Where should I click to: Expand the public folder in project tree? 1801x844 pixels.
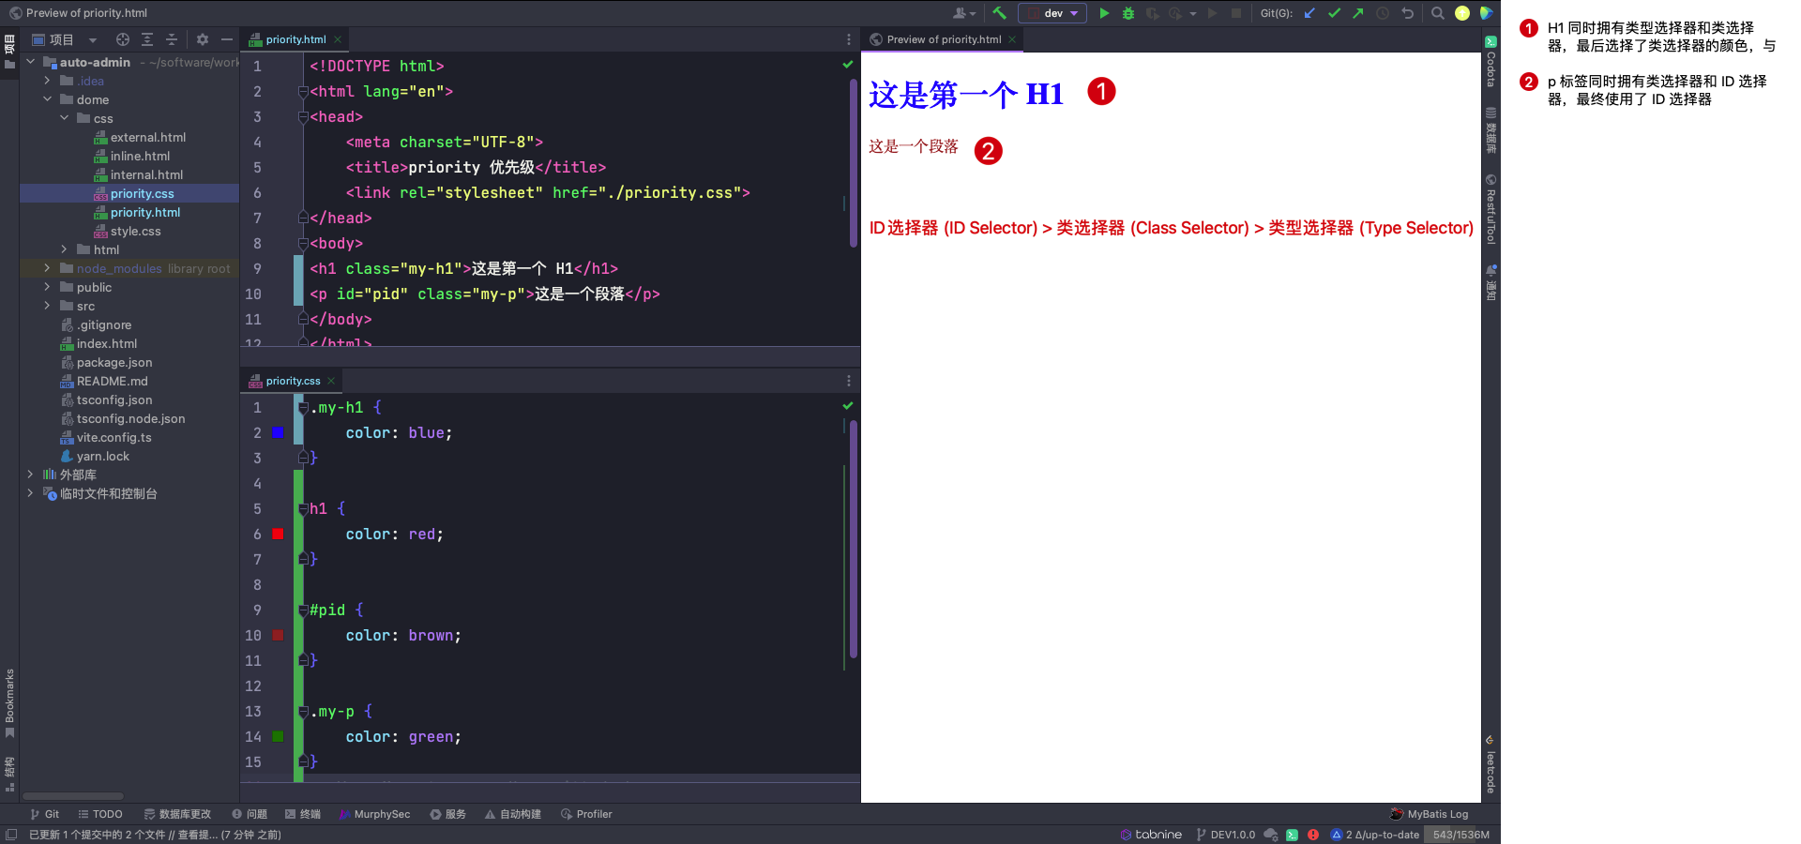click(47, 287)
